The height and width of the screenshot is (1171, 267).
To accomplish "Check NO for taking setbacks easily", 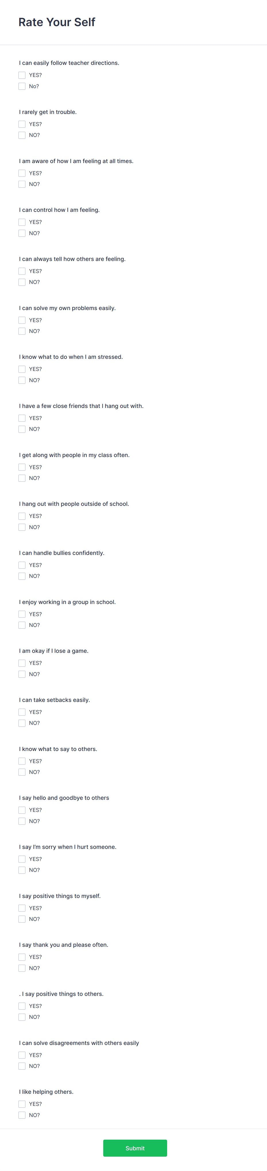I will click(22, 723).
